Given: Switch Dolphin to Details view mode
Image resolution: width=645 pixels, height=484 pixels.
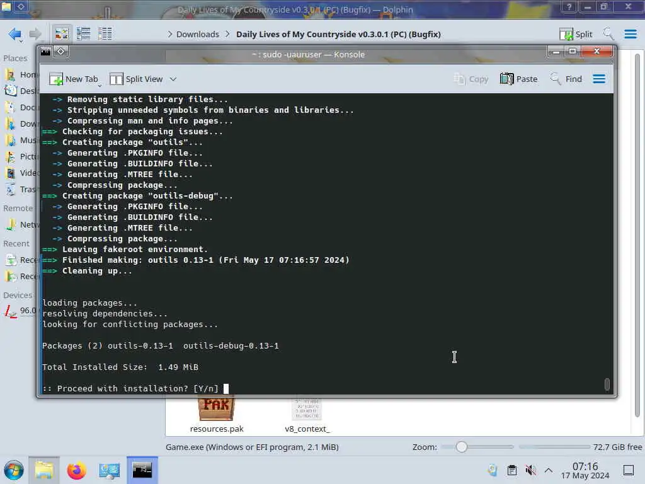Looking at the screenshot, I should tap(105, 34).
